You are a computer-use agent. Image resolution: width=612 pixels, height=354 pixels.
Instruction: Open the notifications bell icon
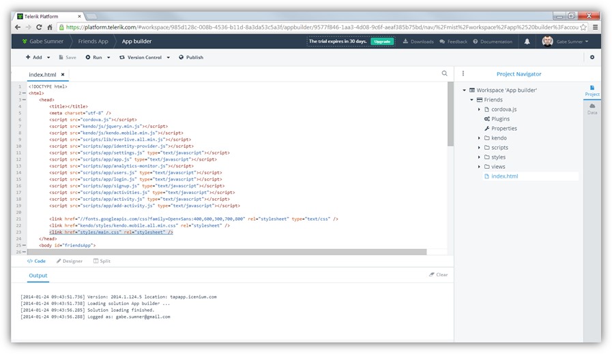[x=527, y=42]
